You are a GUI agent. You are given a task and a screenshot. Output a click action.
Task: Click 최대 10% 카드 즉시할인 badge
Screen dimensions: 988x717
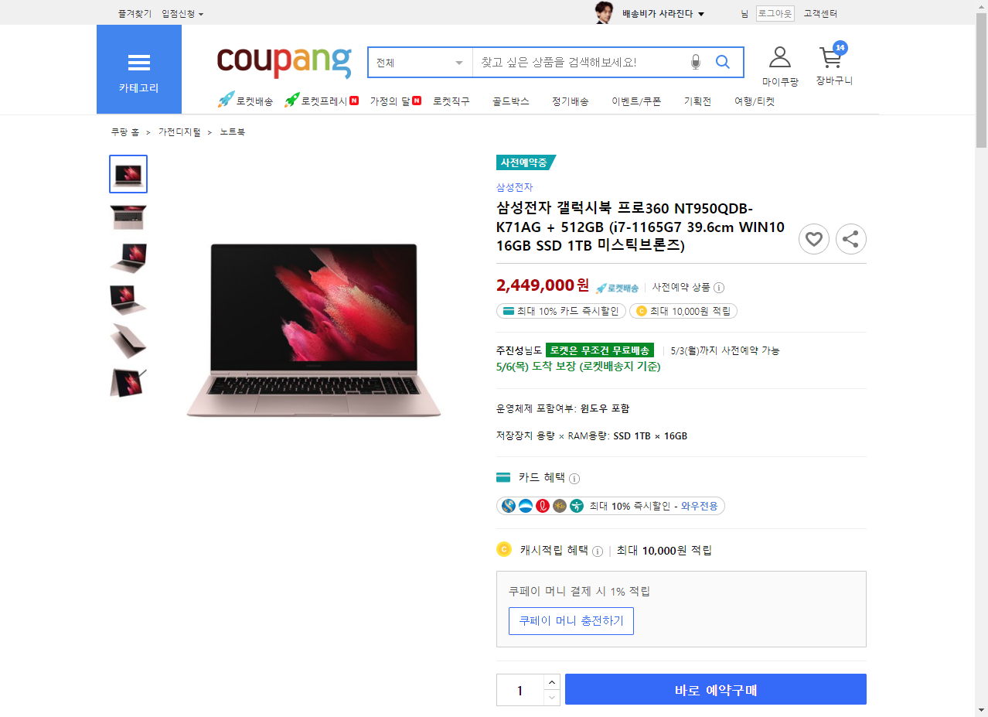(x=561, y=311)
